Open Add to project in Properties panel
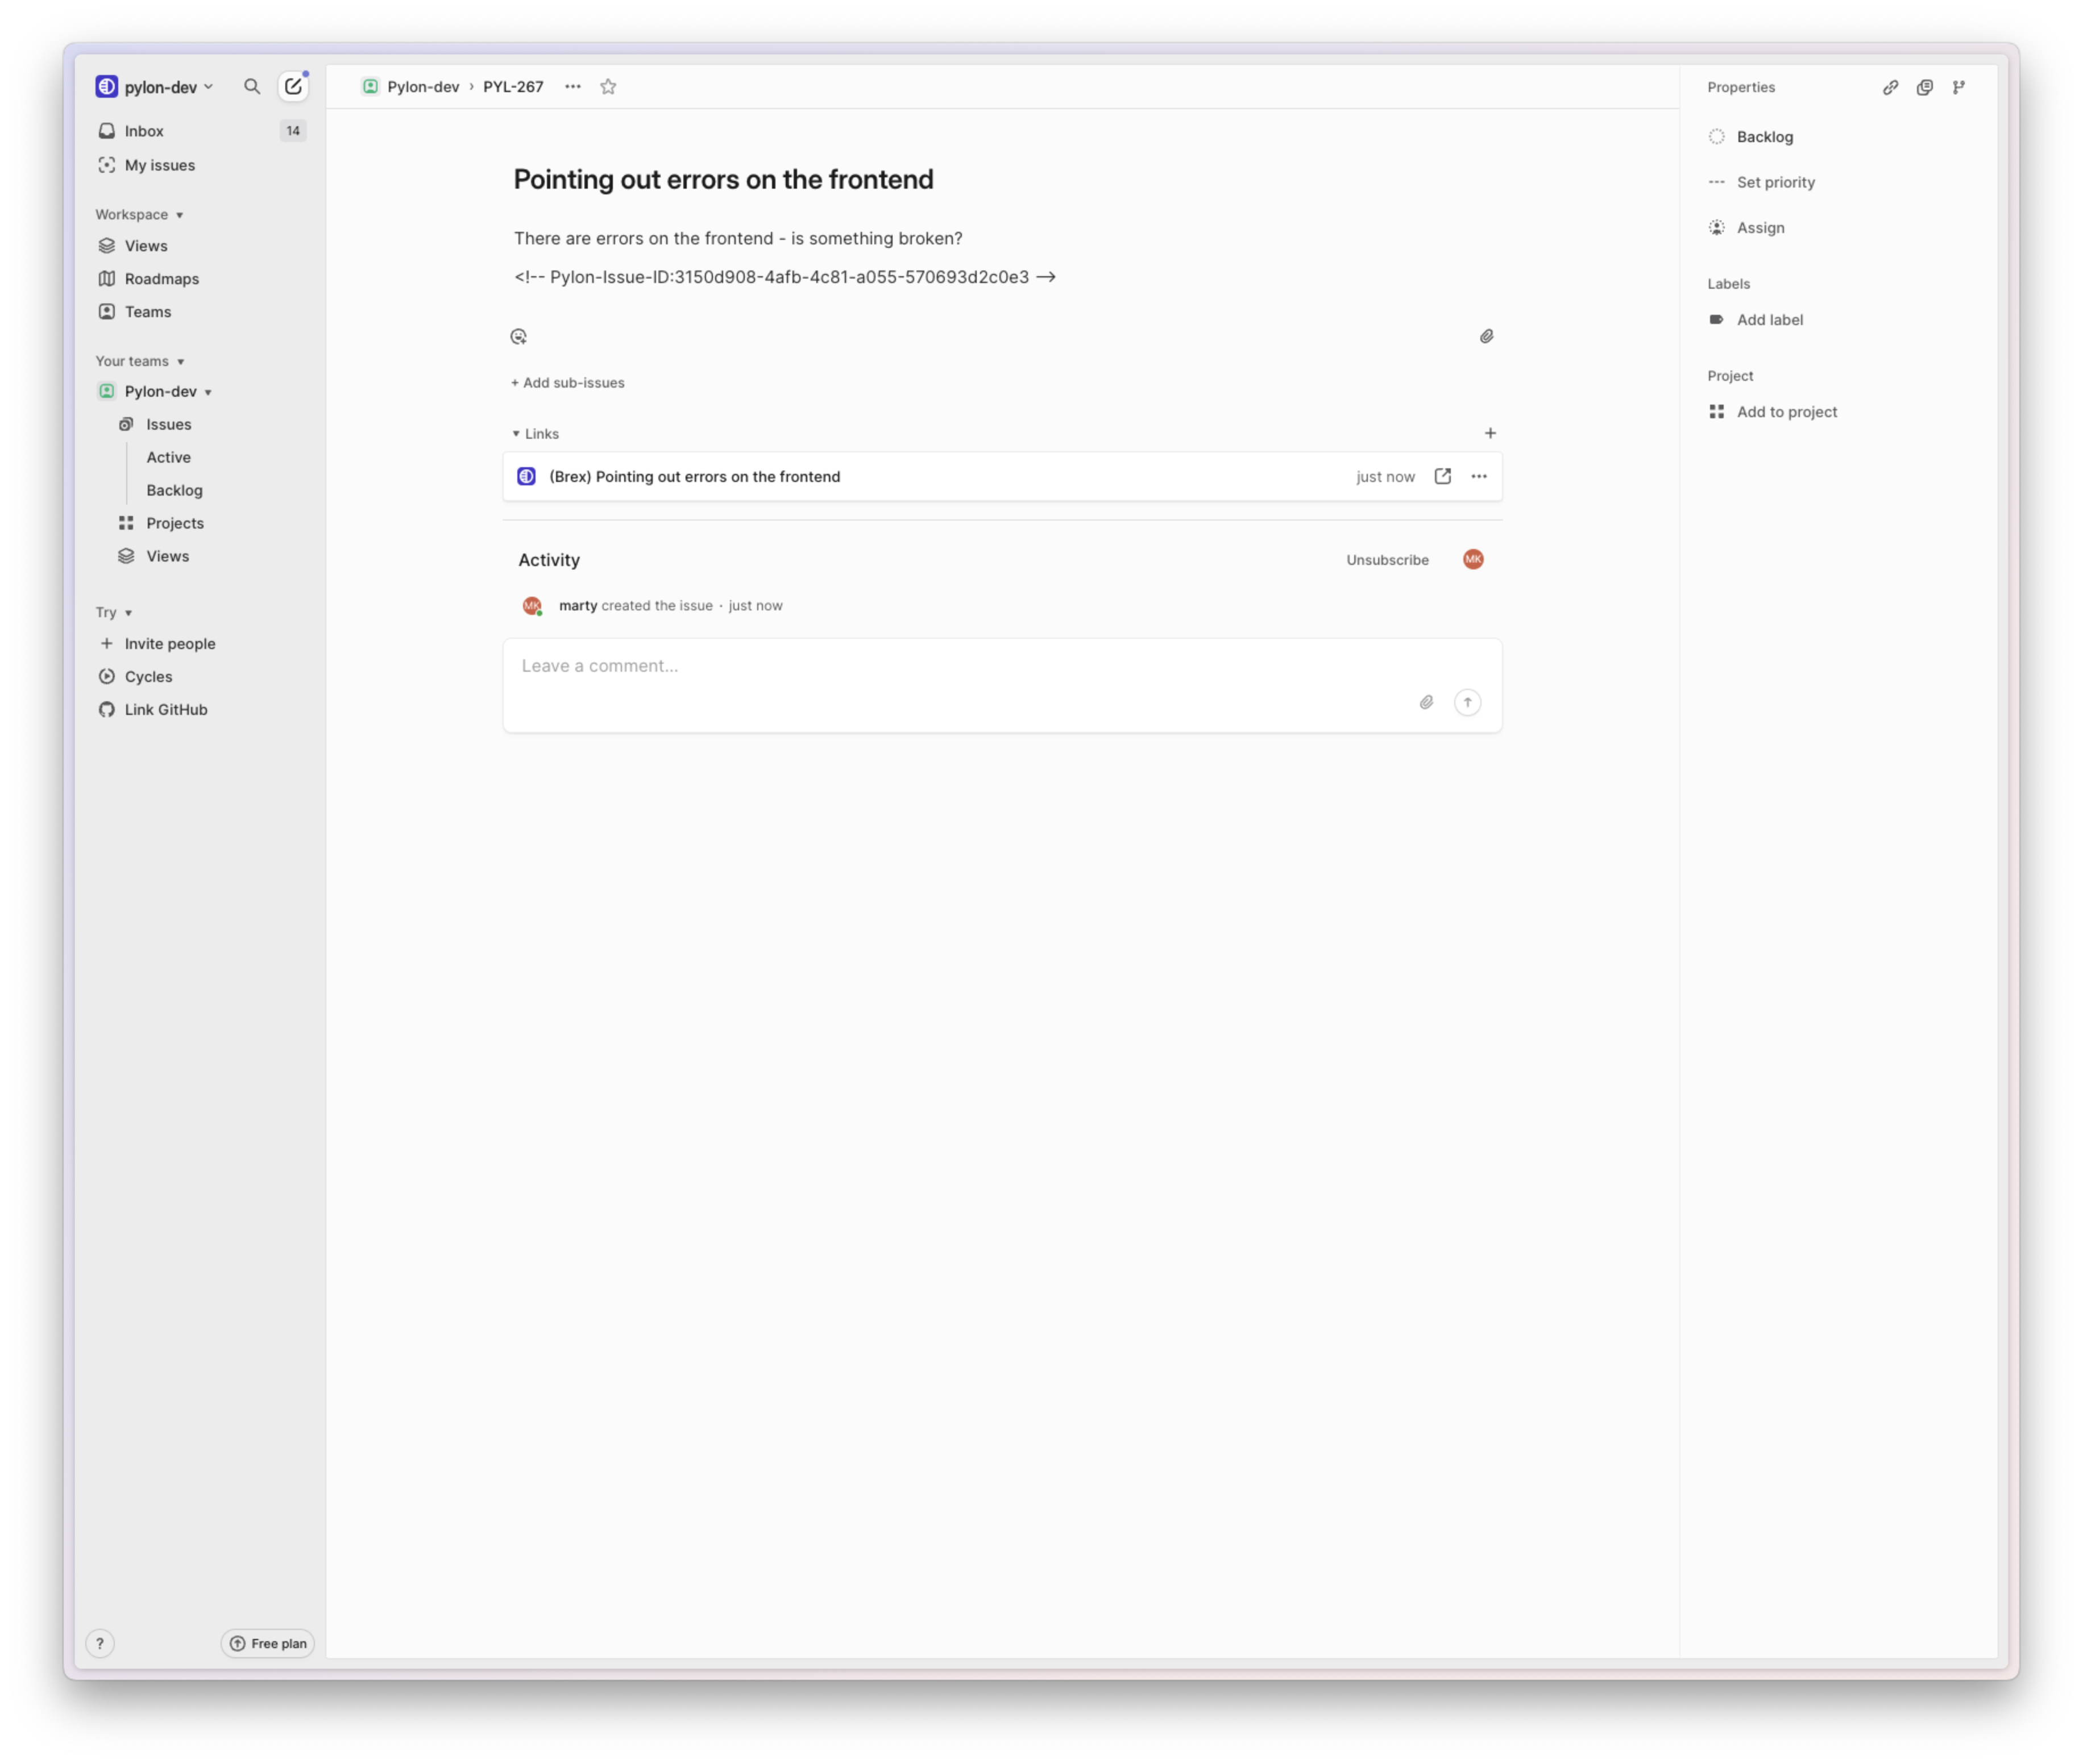Screen dimensions: 2083x1764 [1787, 411]
